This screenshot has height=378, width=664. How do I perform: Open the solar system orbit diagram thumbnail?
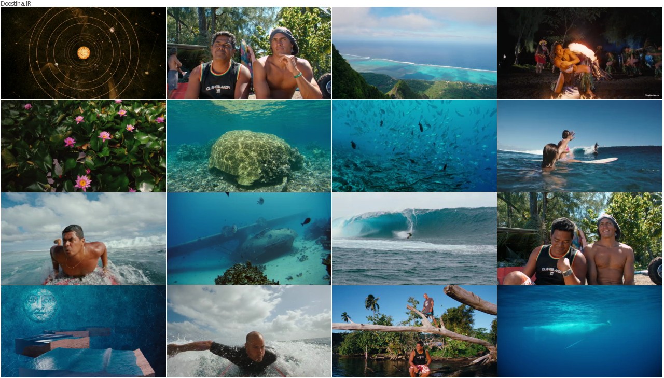point(84,53)
